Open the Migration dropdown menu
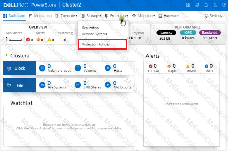The image size is (228, 151). coord(144,16)
